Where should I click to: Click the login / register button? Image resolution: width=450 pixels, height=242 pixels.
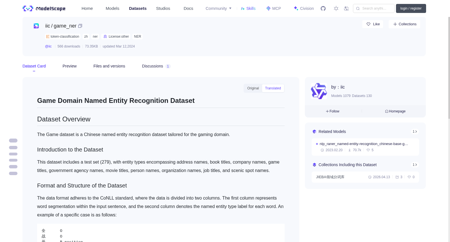coord(411,8)
